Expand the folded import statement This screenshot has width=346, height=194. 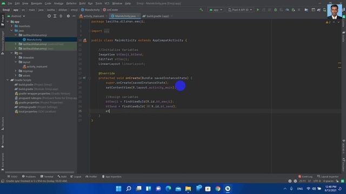tap(107, 31)
